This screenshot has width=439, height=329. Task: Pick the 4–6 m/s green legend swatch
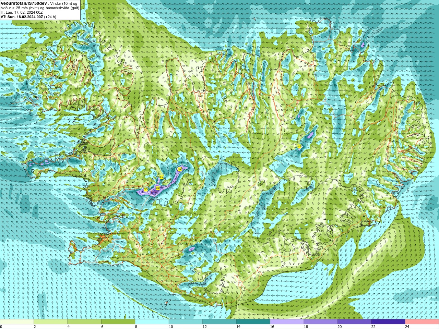coord(84,322)
